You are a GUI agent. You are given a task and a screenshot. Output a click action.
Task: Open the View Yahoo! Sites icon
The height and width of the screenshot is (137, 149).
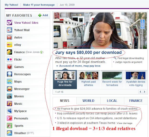pyautogui.click(x=9, y=23)
